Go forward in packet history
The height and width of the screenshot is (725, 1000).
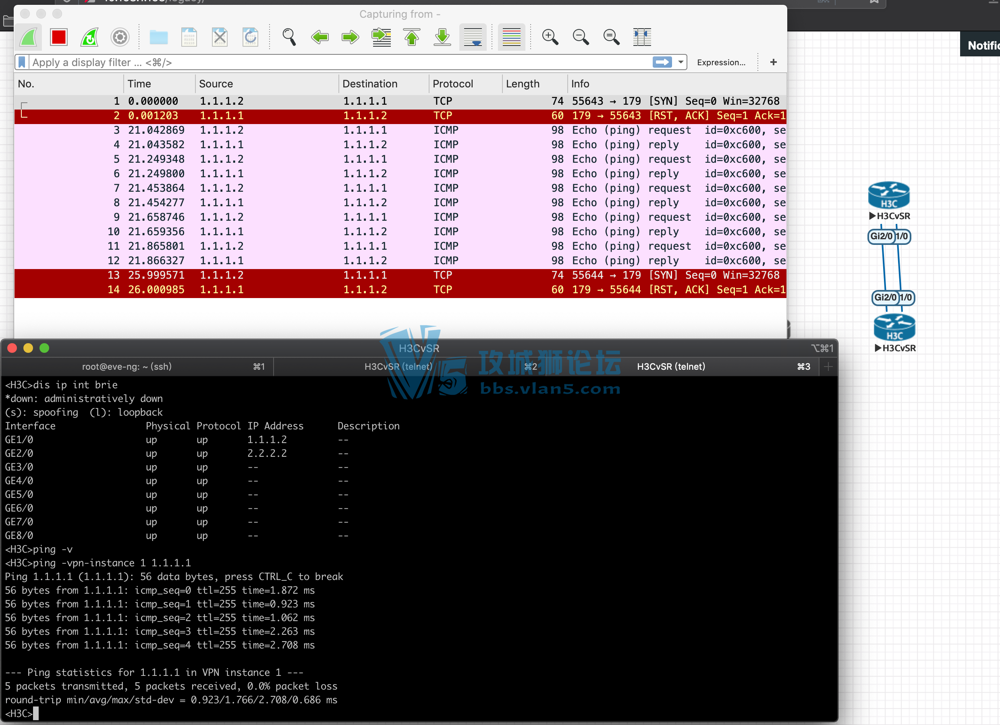pos(351,37)
